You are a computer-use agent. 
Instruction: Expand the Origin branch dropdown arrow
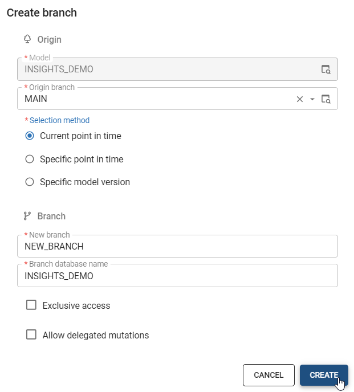tap(312, 99)
